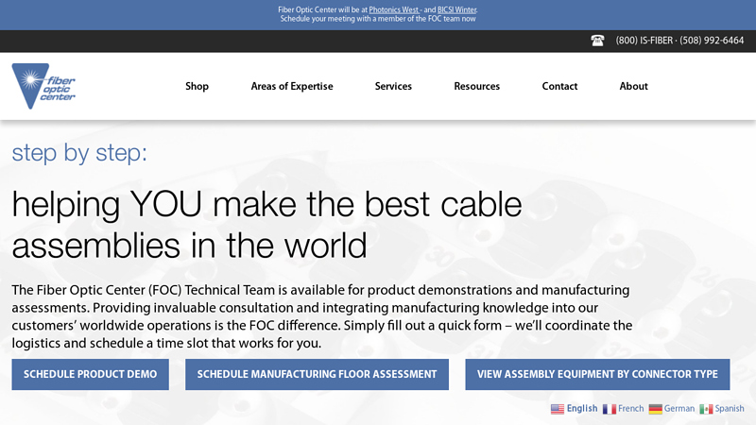
Task: Open the Services menu
Action: 393,86
